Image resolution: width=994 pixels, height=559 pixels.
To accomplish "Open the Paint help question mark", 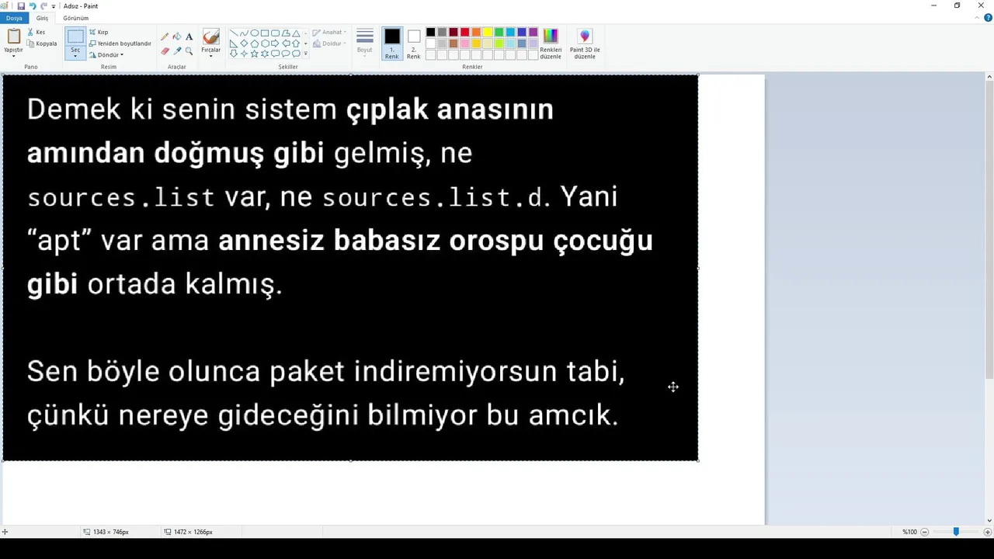I will coord(988,17).
